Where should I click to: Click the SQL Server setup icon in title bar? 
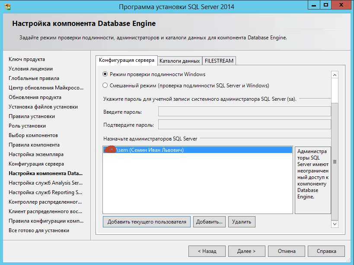pyautogui.click(x=8, y=6)
